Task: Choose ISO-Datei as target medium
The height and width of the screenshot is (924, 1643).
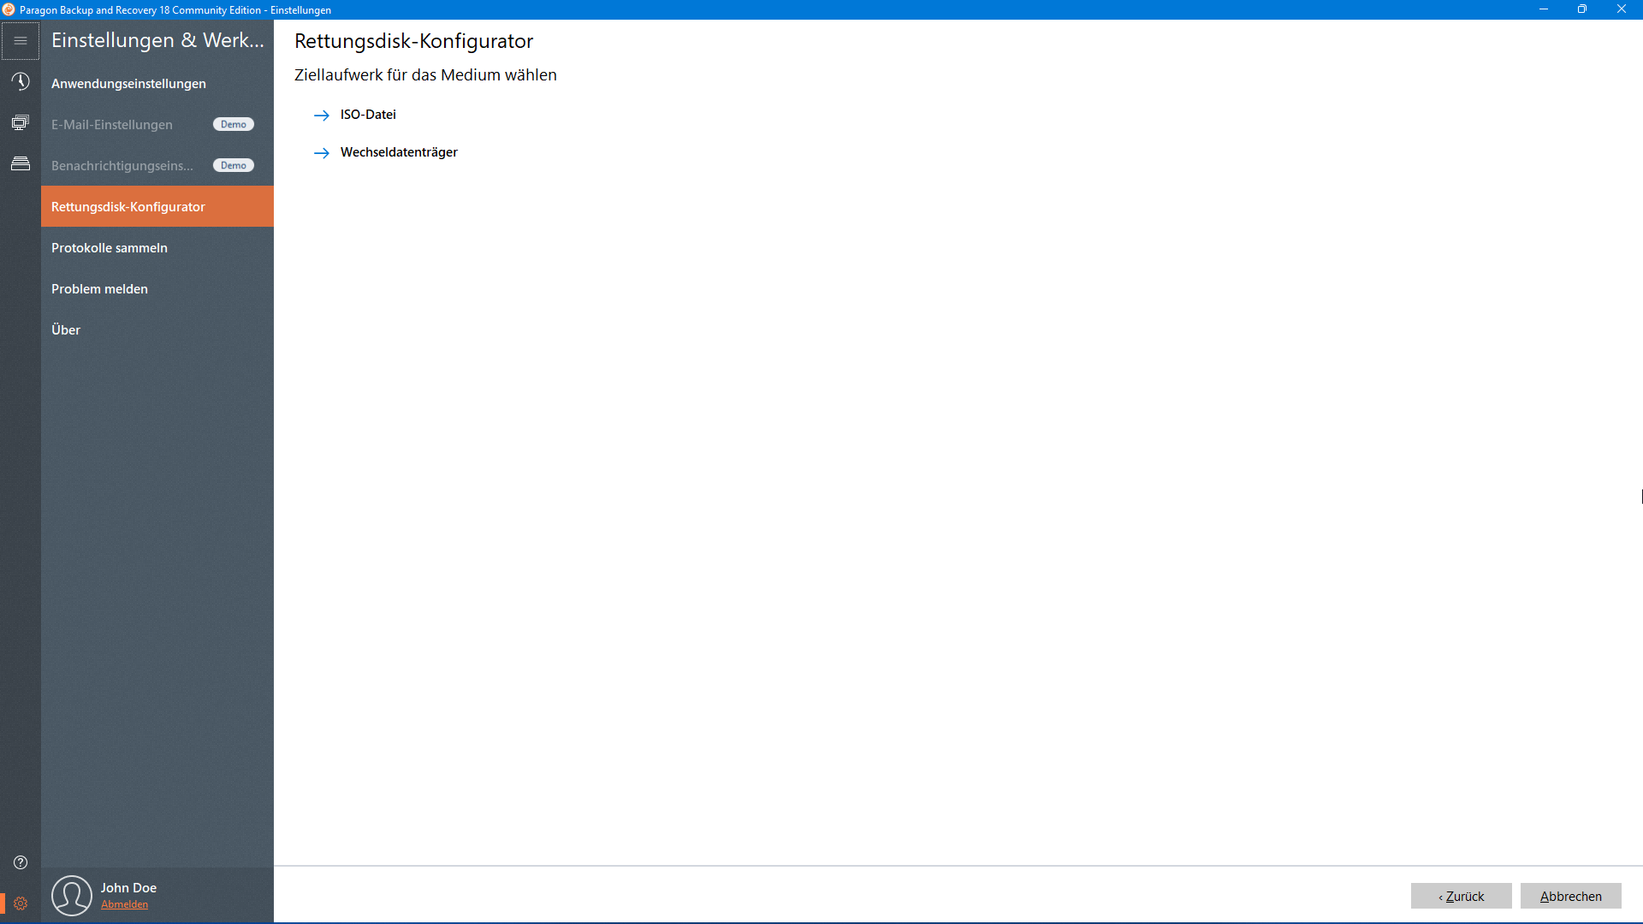Action: point(368,115)
